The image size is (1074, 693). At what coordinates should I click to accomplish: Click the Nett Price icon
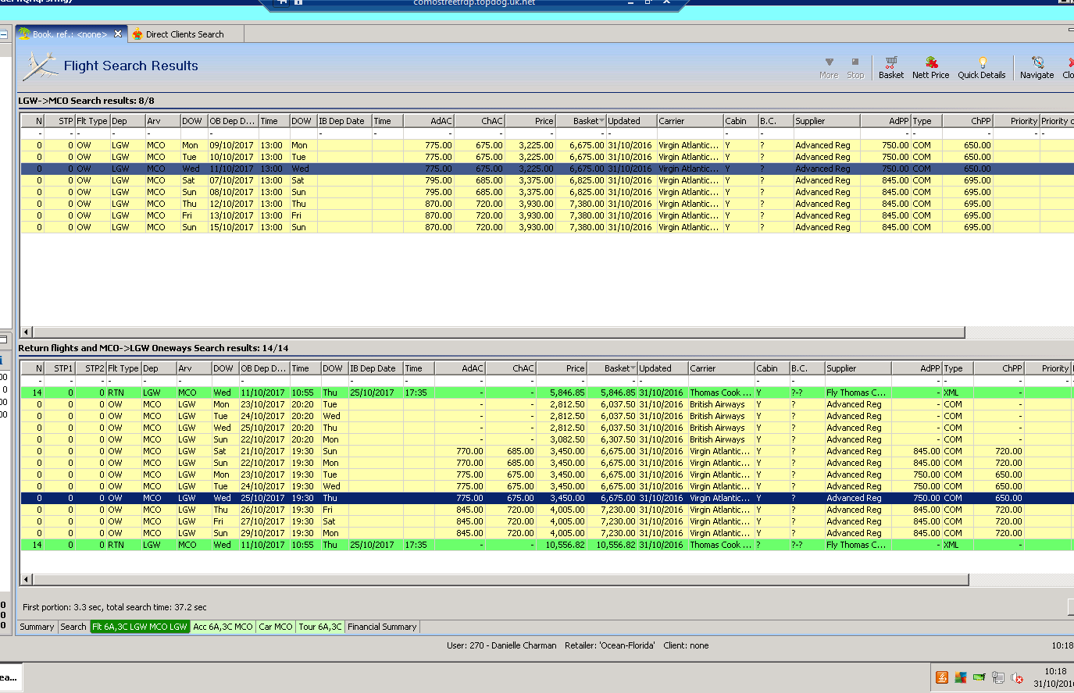[x=930, y=62]
